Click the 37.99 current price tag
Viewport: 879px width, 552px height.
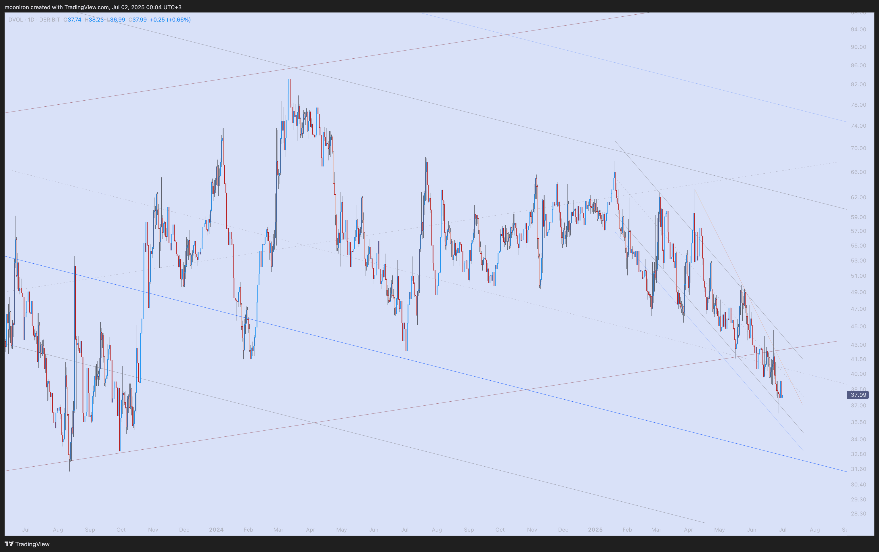click(858, 395)
